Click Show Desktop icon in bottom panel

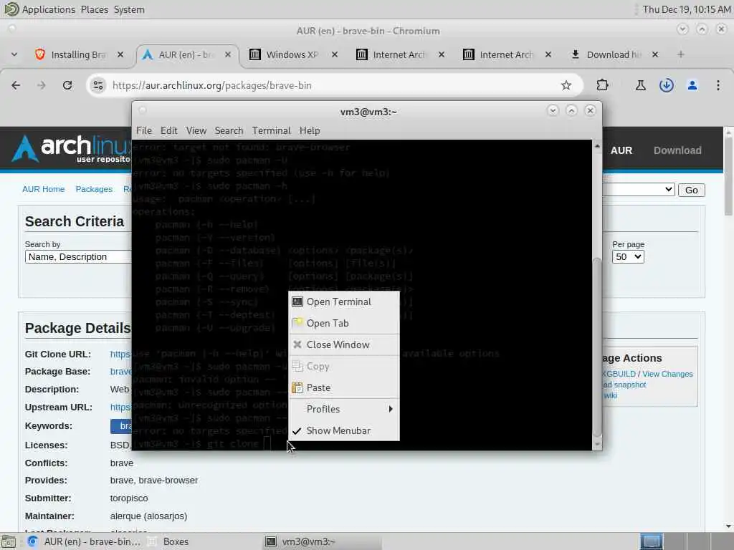pos(9,541)
